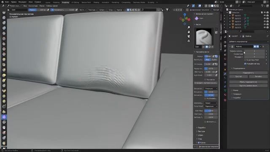This screenshot has height=152, width=270.
Task: Open the Спад dropdown in tool header
Action: coord(111,10)
